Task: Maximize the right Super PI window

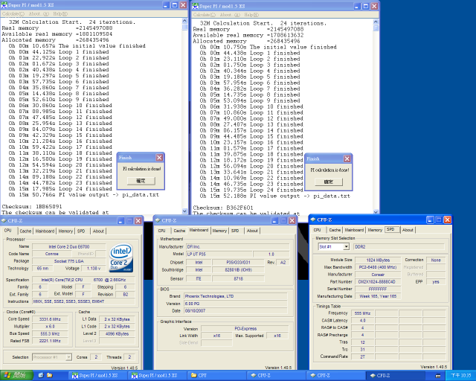Action: [366, 6]
